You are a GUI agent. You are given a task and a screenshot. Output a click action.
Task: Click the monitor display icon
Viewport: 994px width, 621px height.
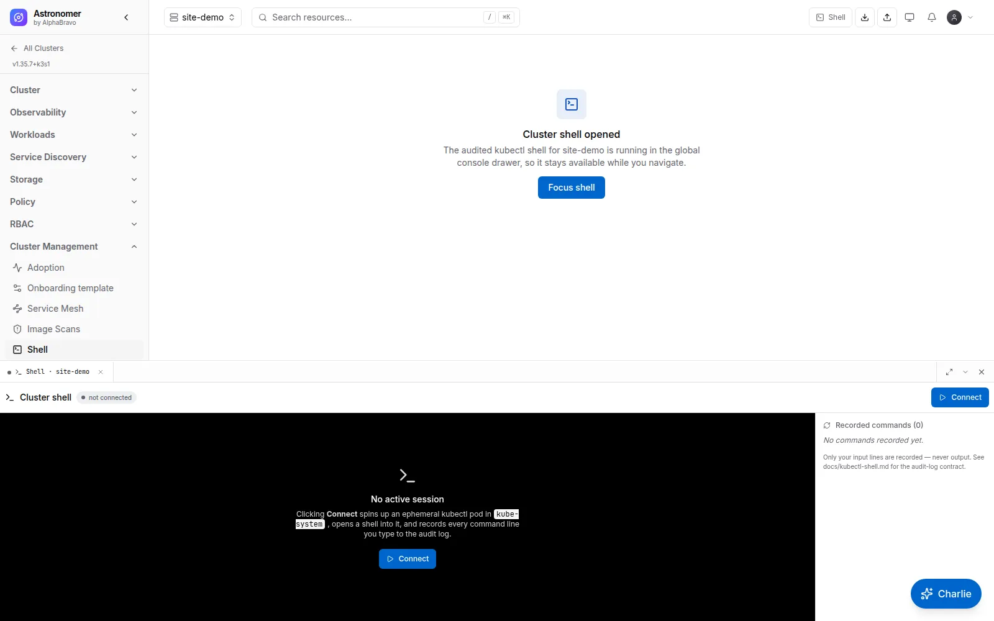910,17
